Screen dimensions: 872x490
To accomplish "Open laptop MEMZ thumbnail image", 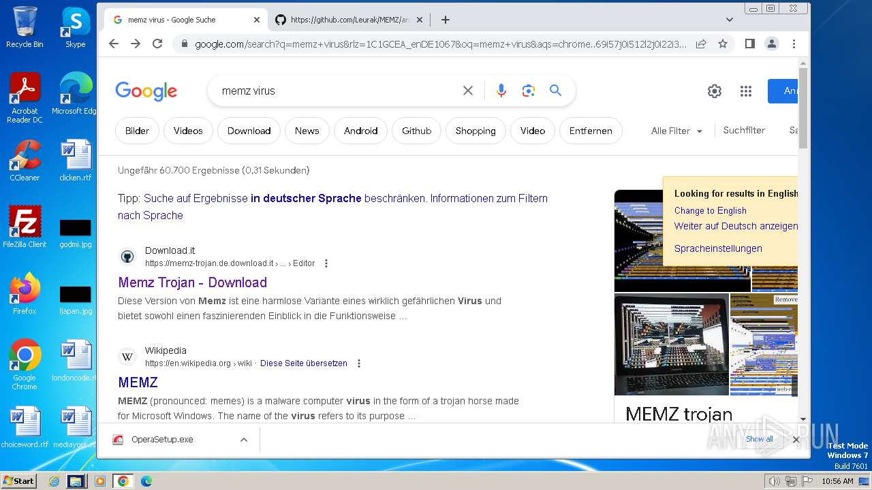I will pyautogui.click(x=671, y=344).
